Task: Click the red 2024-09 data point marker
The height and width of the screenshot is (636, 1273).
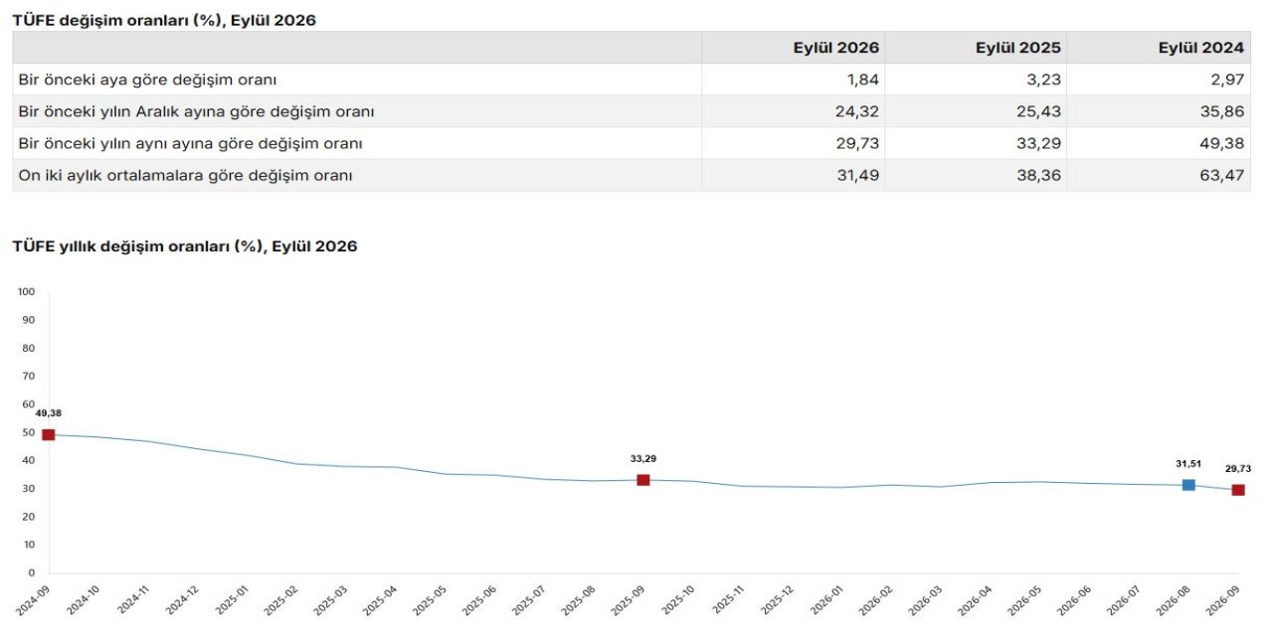Action: point(49,434)
